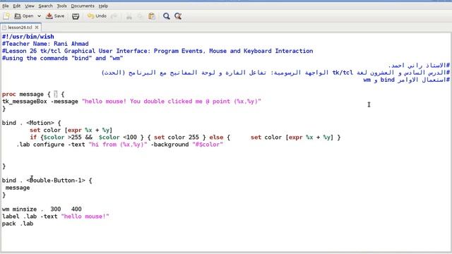Open the Edit menu
Screen dimensions: 452x254
tap(17, 6)
